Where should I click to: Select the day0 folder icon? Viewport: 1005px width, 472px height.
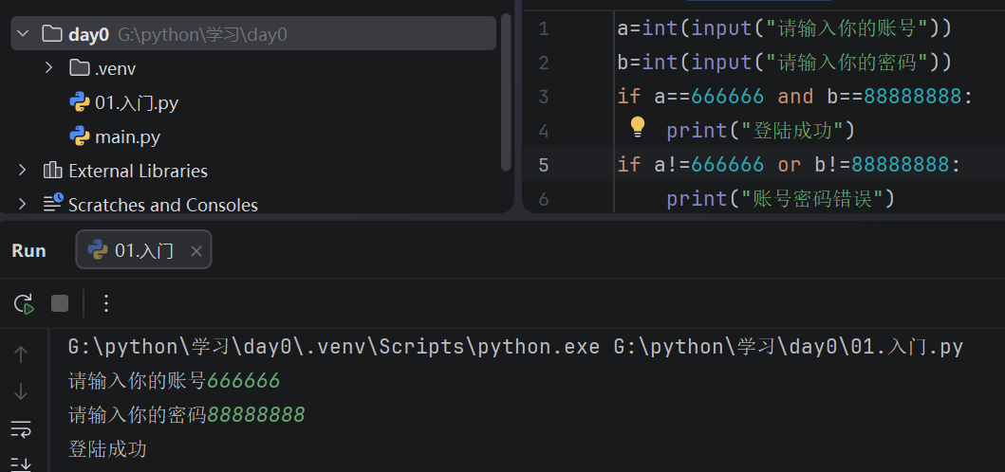52,34
